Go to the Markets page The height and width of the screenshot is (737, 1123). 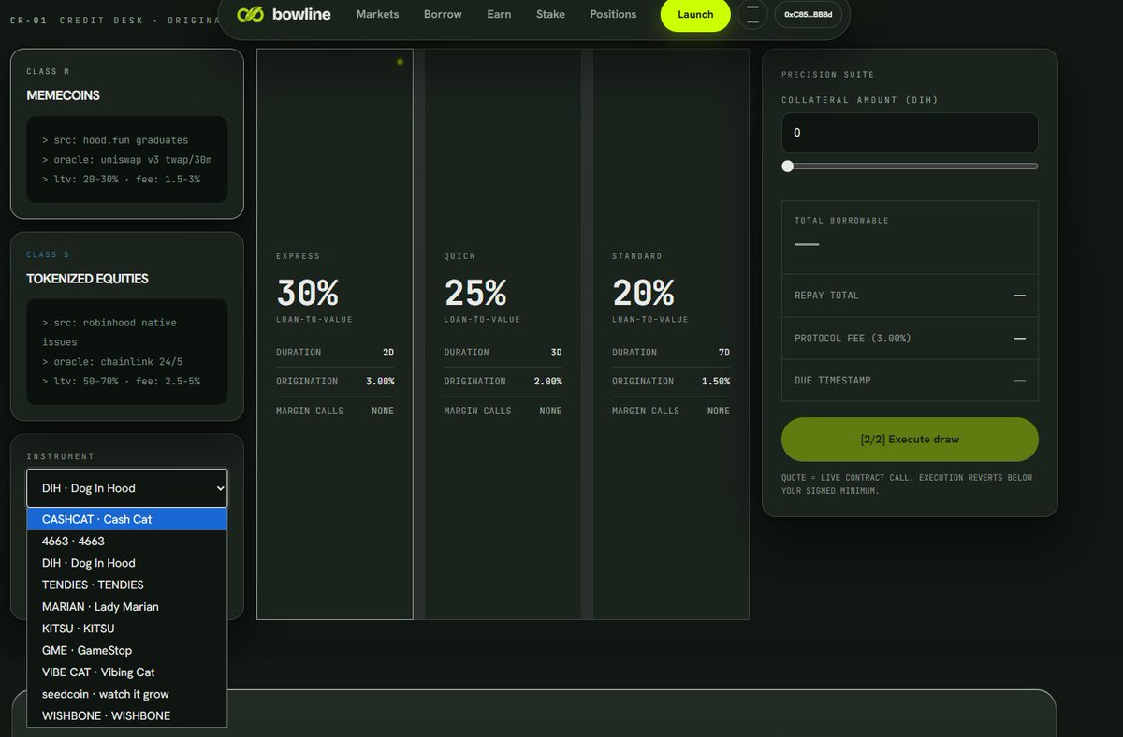377,14
